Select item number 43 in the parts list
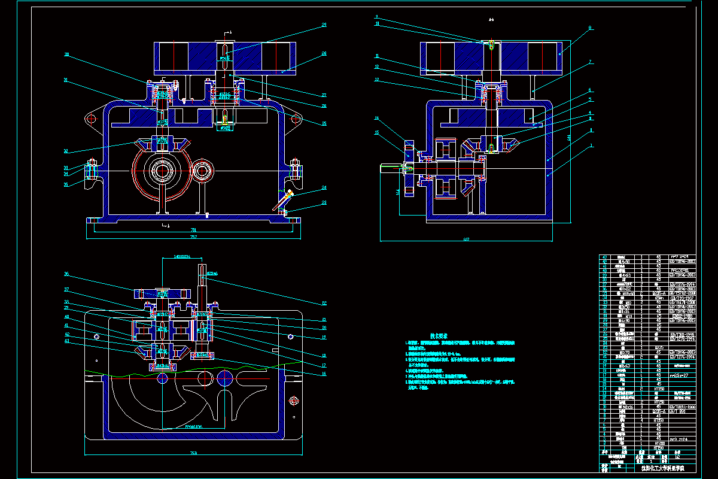Image resolution: width=718 pixels, height=479 pixels. point(605,257)
